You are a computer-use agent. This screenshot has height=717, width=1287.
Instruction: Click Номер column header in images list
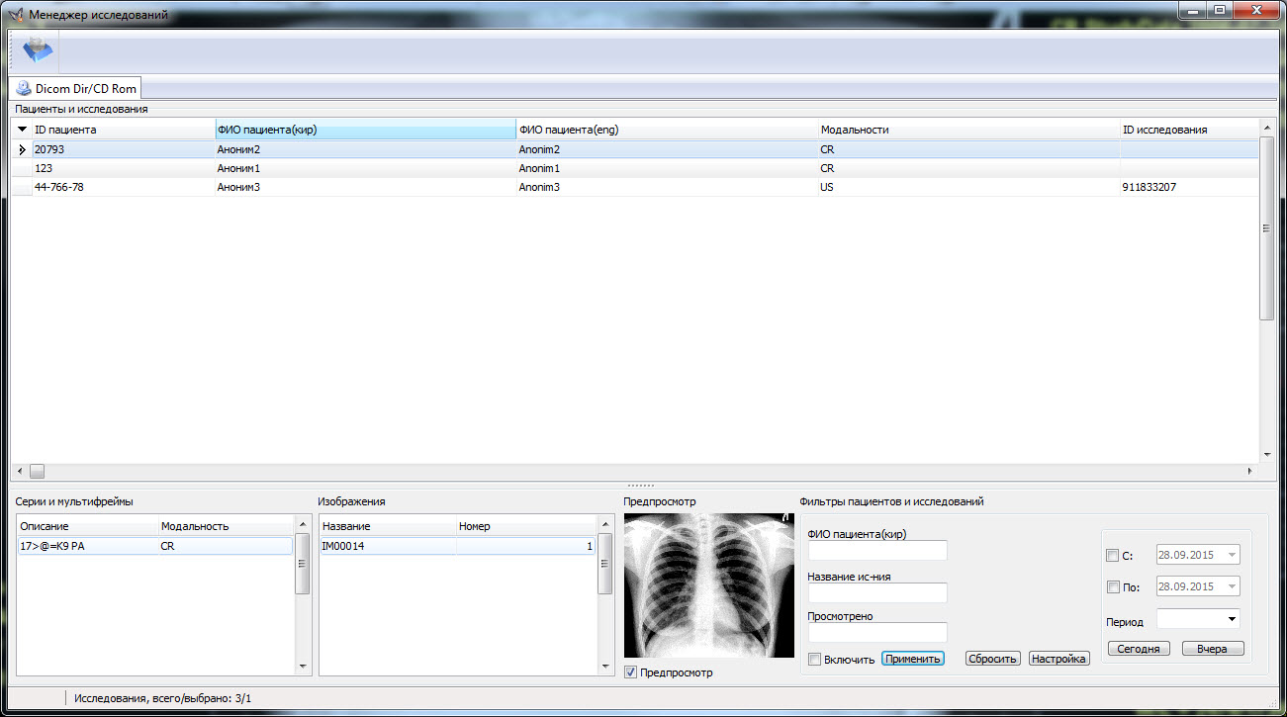(526, 526)
